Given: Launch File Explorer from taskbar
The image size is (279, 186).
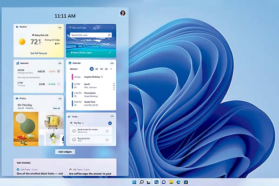Looking at the screenshot, I should 171,182.
